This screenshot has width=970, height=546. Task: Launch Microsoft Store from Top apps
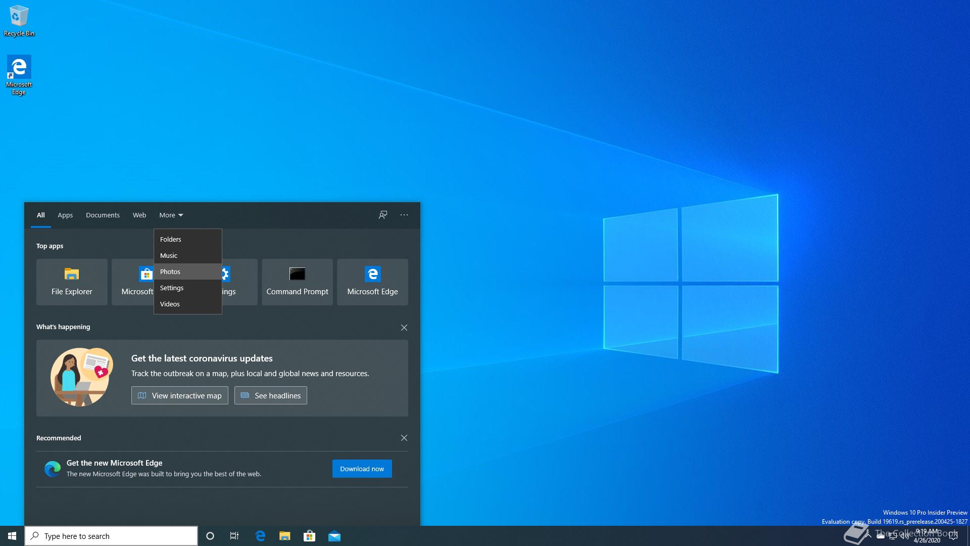tap(133, 282)
